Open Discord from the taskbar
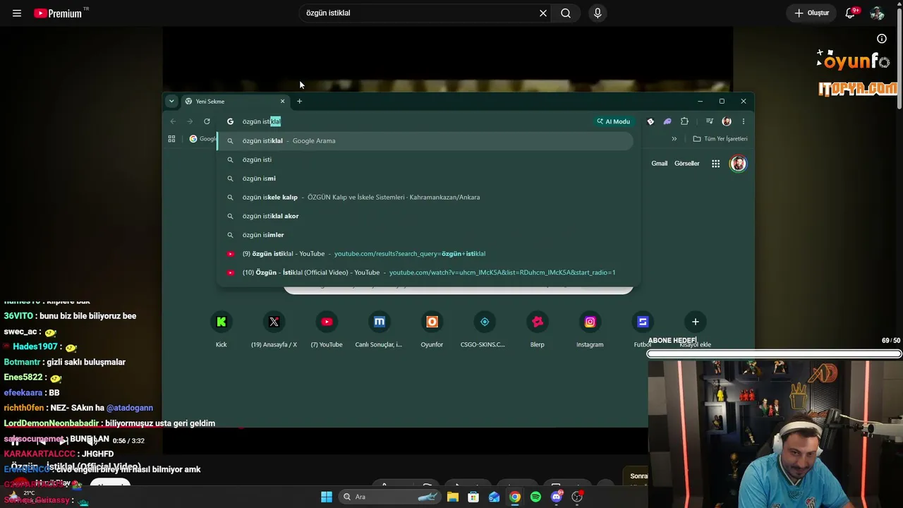The image size is (903, 508). 557,497
